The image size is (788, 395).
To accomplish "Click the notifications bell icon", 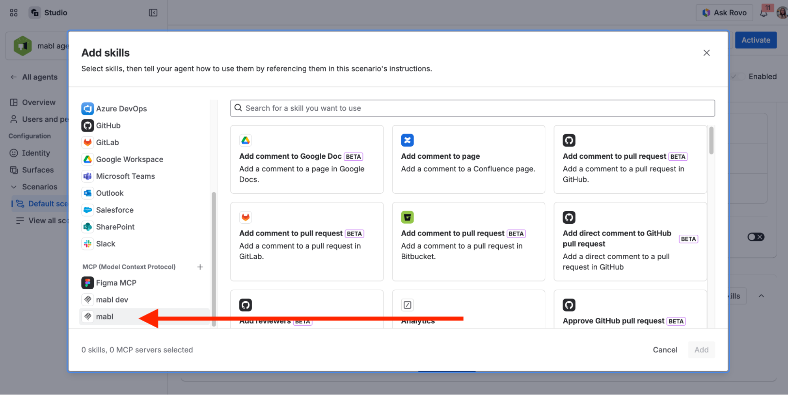I will pos(764,13).
